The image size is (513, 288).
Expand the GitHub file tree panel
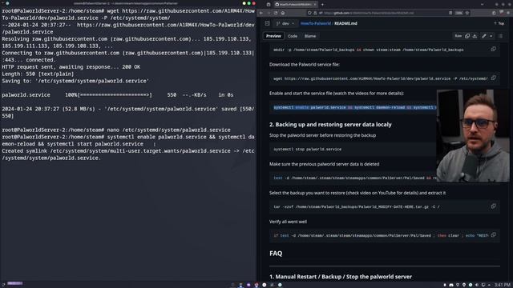pos(267,23)
